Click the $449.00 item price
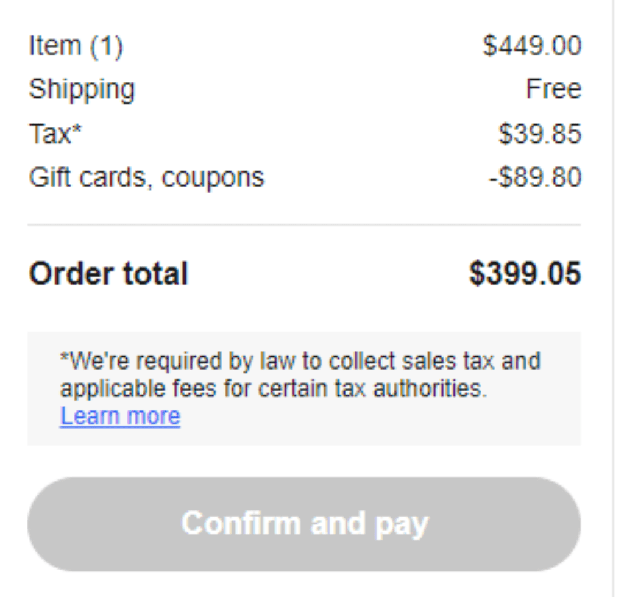 532,45
